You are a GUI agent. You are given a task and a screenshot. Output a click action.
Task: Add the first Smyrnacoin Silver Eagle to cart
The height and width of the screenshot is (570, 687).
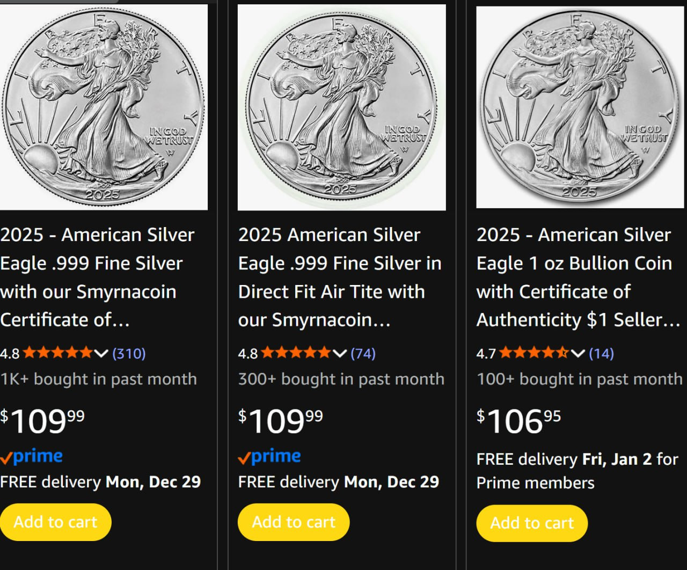coord(56,522)
